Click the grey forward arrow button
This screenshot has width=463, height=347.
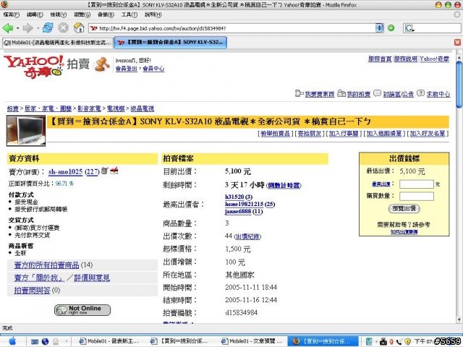click(x=28, y=28)
